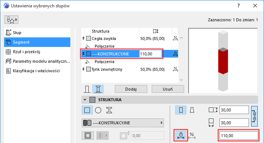Click the segment height column header icon
The height and width of the screenshot is (143, 264).
coord(156,31)
